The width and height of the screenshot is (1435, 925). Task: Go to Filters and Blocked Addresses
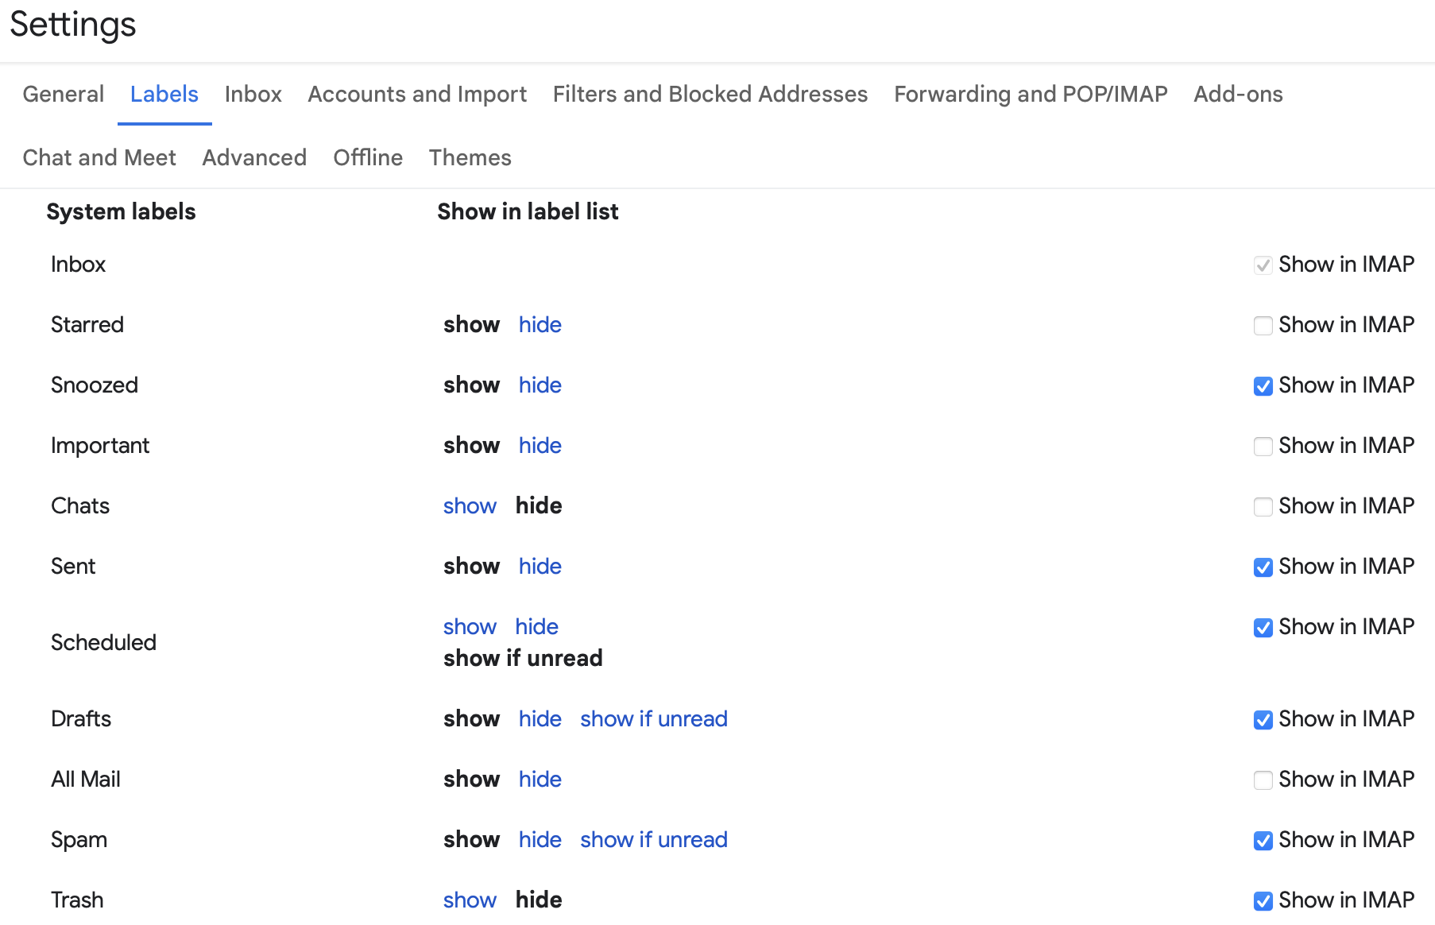(x=710, y=94)
